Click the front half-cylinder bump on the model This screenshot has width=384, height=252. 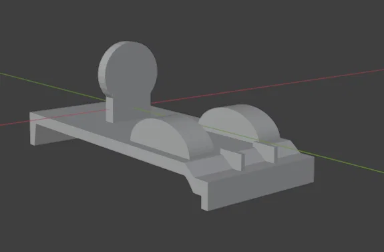(x=172, y=138)
